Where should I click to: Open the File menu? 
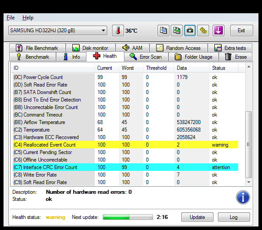[11, 18]
